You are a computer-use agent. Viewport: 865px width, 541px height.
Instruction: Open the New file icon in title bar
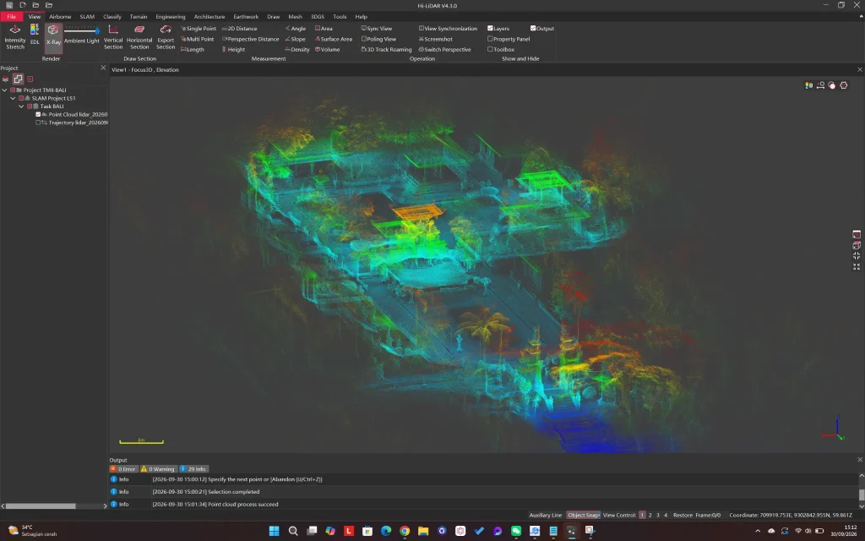23,5
